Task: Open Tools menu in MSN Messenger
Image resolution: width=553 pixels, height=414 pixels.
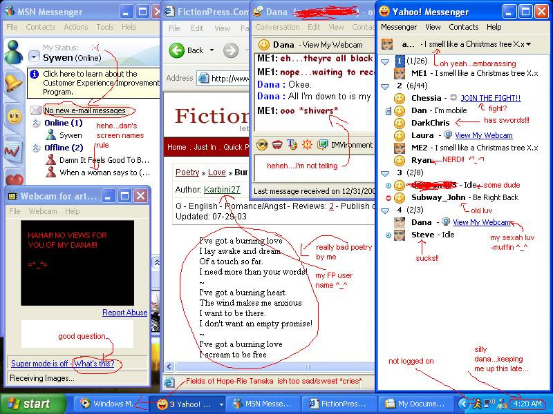Action: point(105,27)
